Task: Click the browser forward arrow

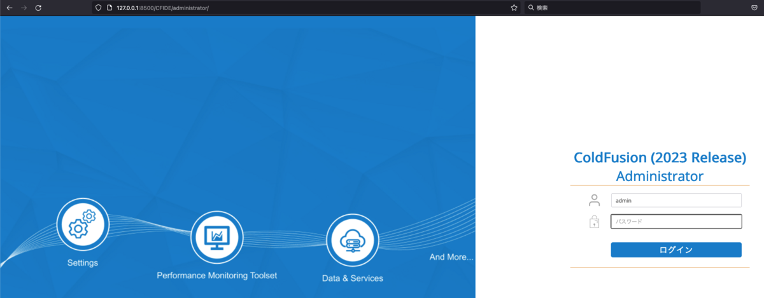Action: tap(24, 8)
